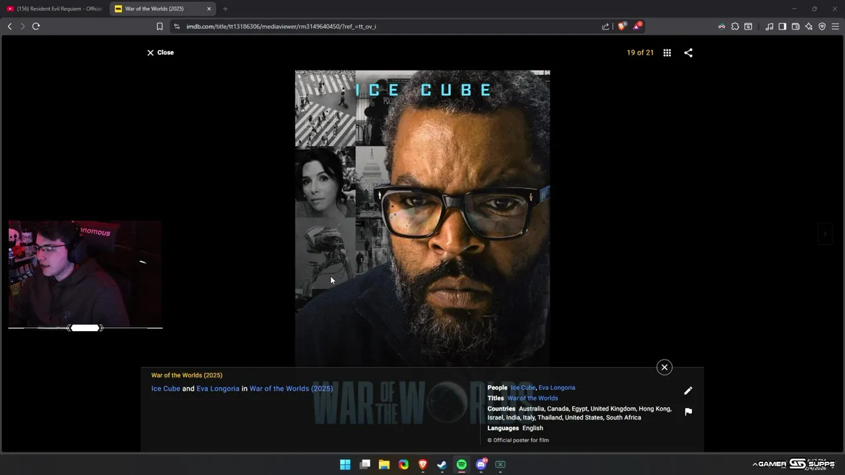845x475 pixels.
Task: Open Brave Rewards triangle icon
Action: pyautogui.click(x=637, y=26)
